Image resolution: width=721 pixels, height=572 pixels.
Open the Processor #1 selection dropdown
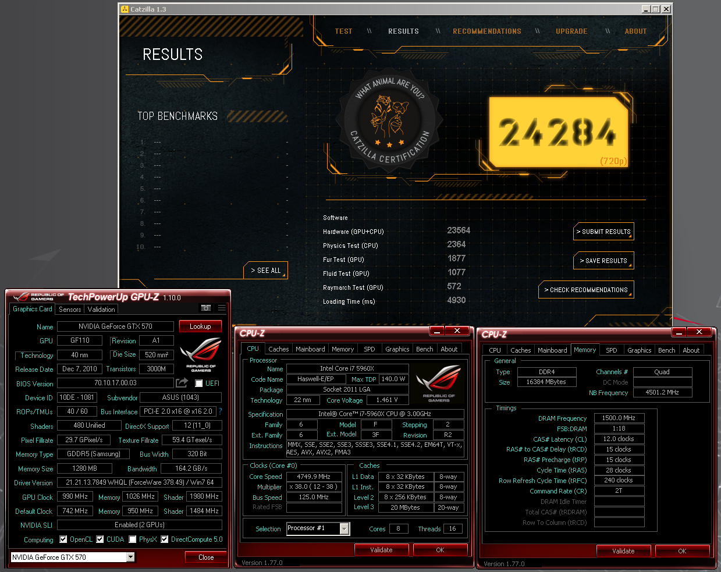click(344, 528)
